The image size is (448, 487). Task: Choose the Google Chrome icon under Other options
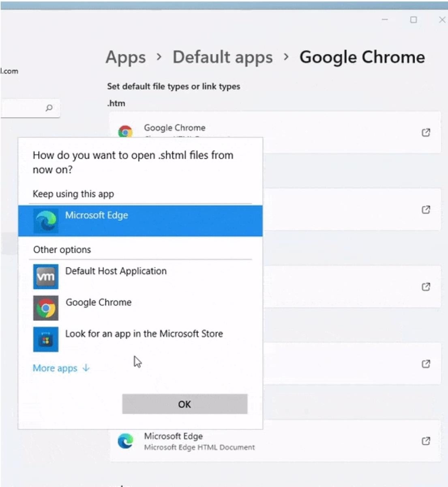point(45,308)
